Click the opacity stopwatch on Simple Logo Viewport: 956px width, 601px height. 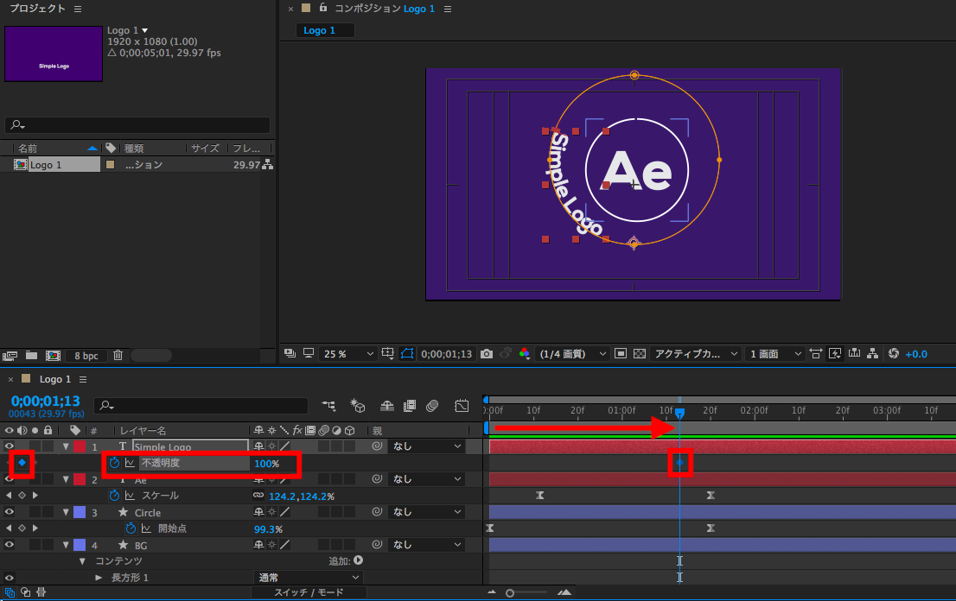click(114, 464)
